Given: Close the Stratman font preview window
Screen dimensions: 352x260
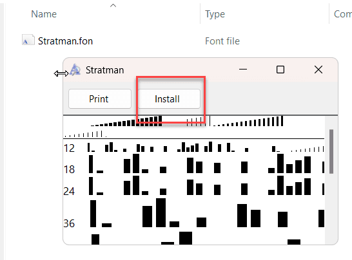Looking at the screenshot, I should (318, 70).
